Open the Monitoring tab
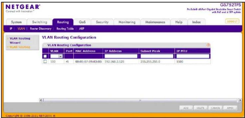This screenshot has width=245, height=118. click(127, 22)
